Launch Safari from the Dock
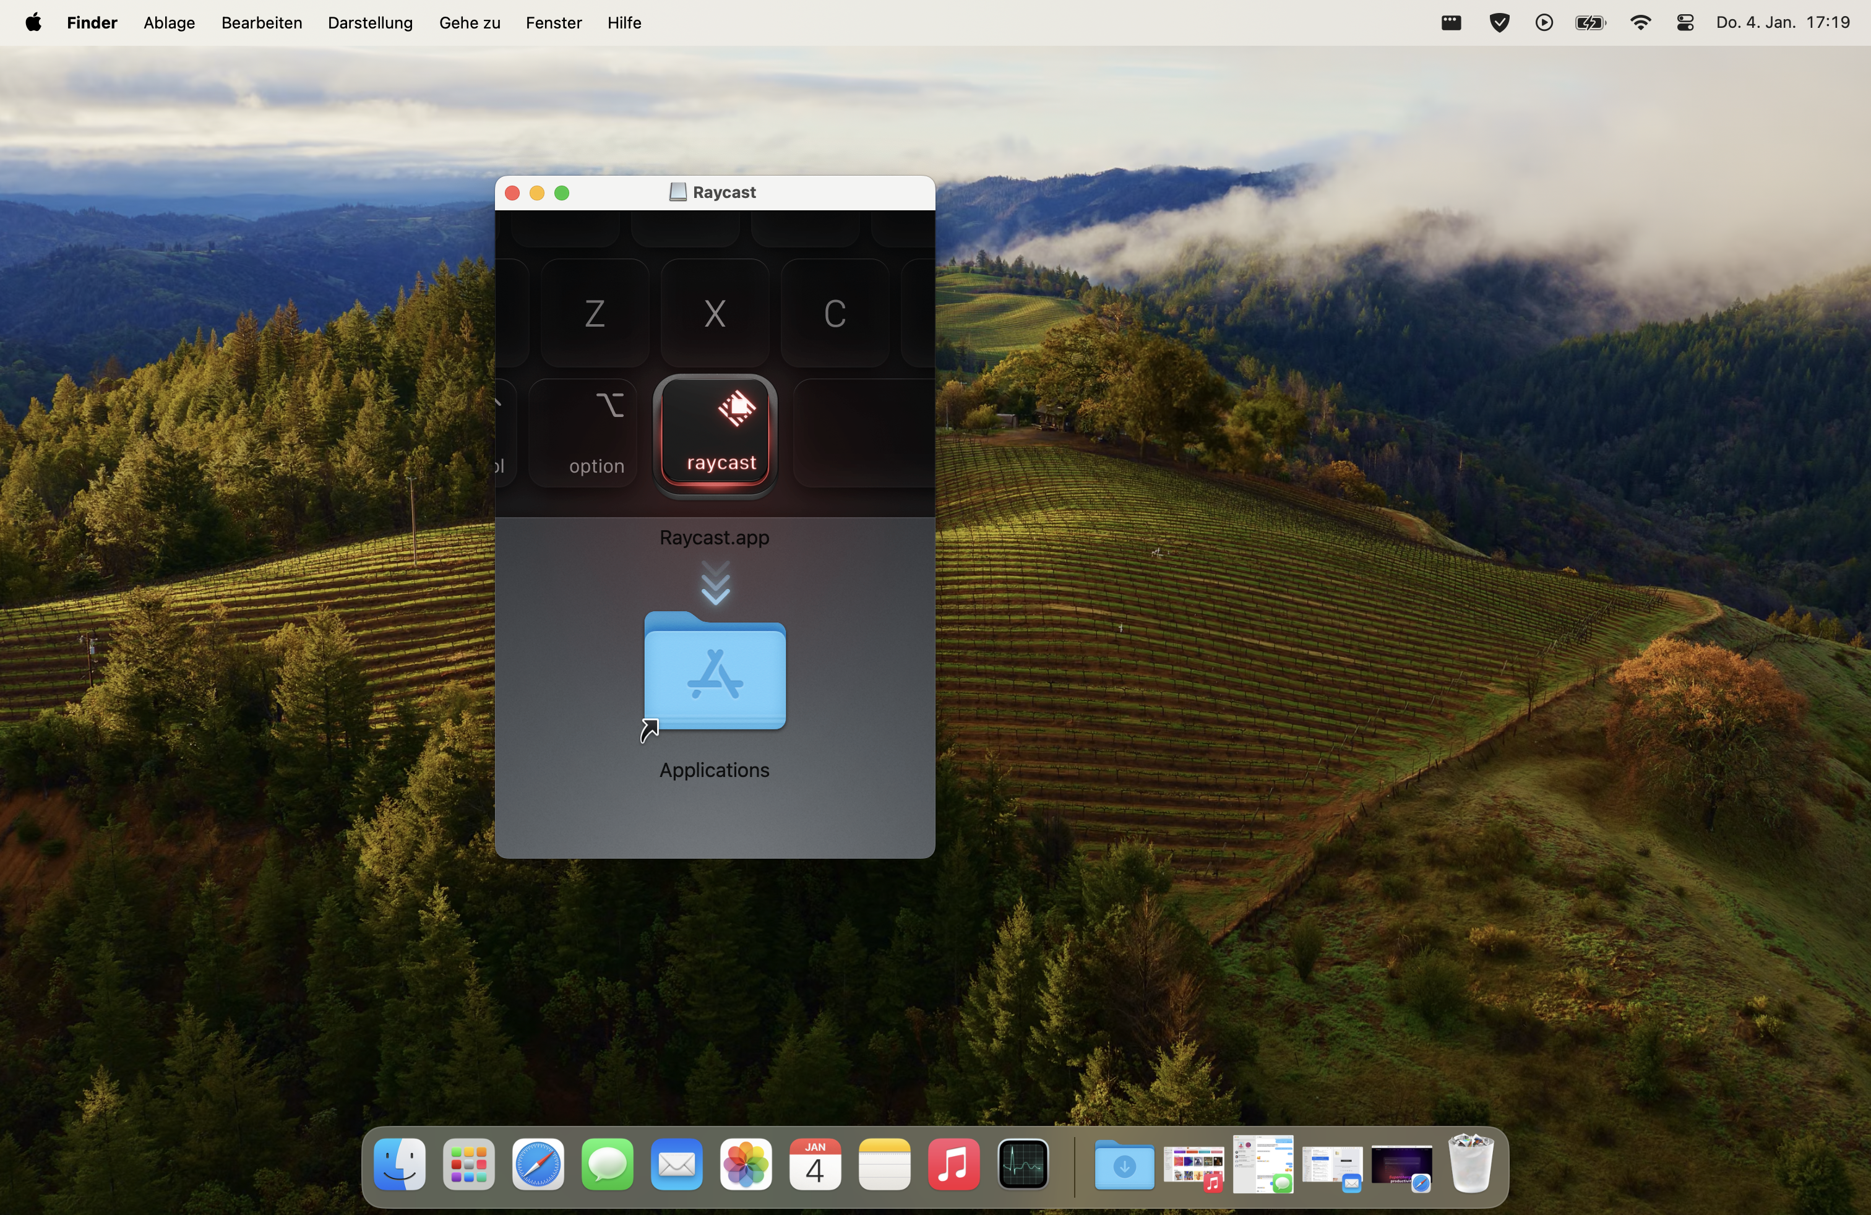This screenshot has height=1215, width=1871. pyautogui.click(x=538, y=1164)
